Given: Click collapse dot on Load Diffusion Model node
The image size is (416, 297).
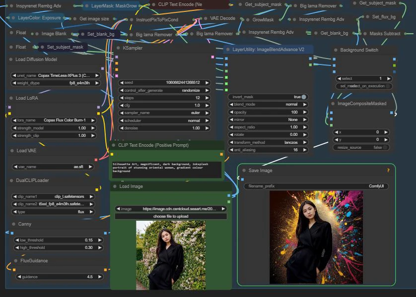Looking at the screenshot, I should pyautogui.click(x=10, y=59).
